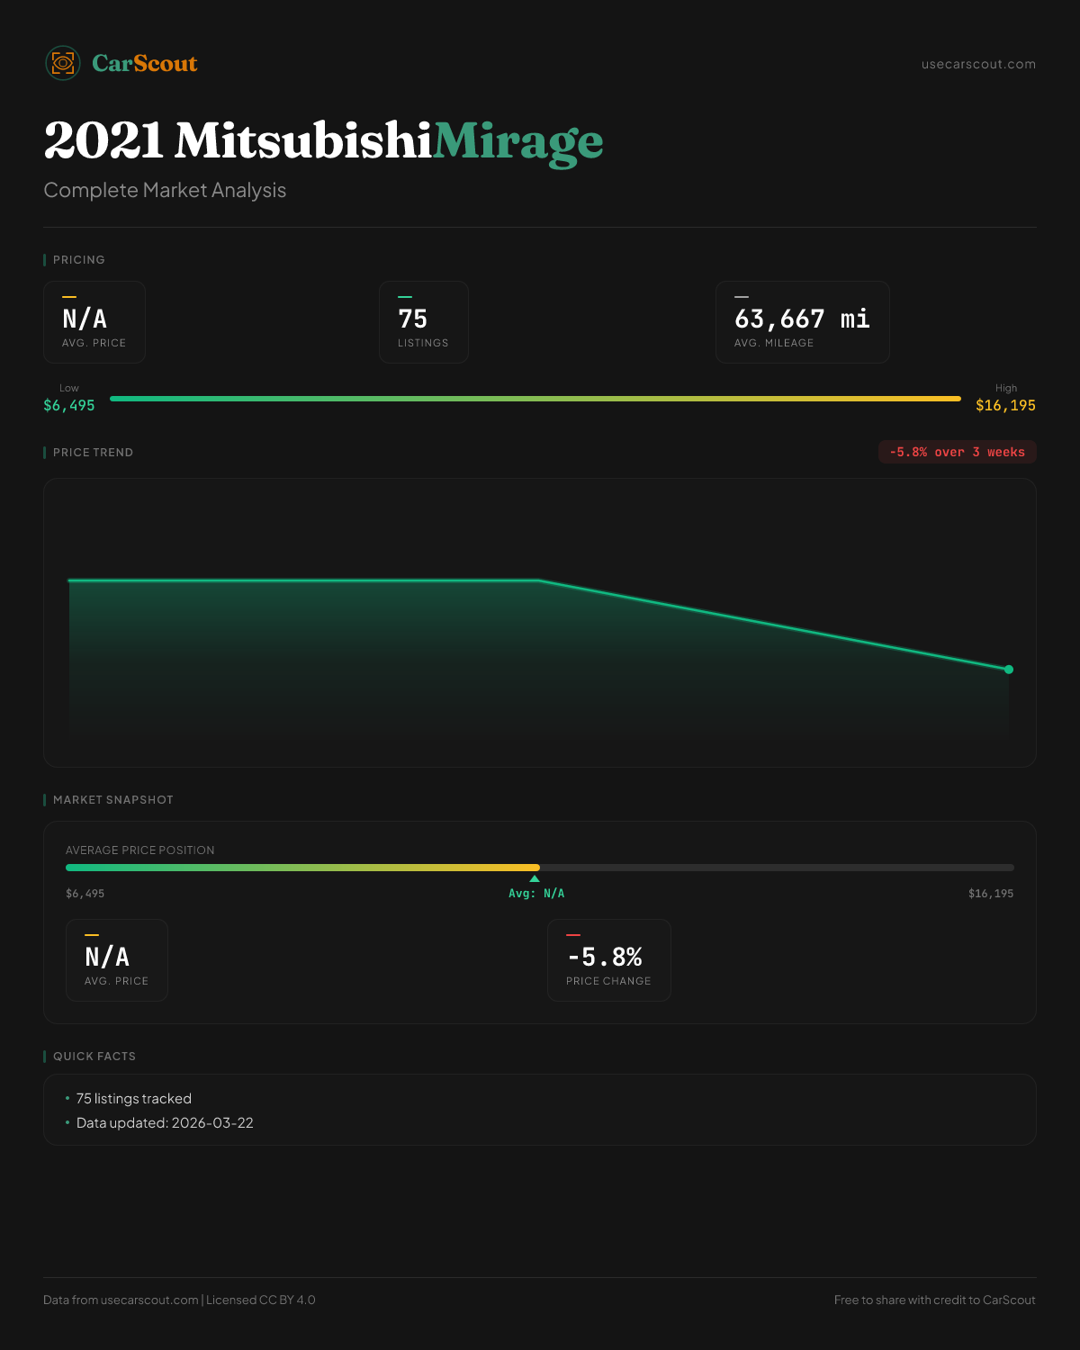Click the CarScout eye logo icon
Image resolution: width=1080 pixels, height=1350 pixels.
coord(63,63)
